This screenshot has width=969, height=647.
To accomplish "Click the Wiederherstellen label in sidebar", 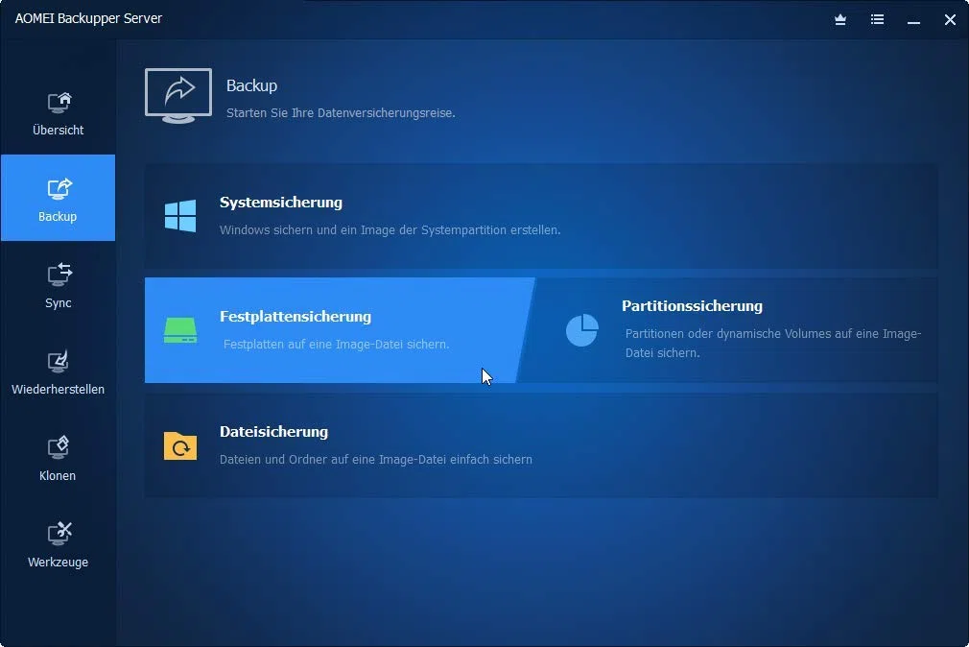I will pyautogui.click(x=59, y=389).
